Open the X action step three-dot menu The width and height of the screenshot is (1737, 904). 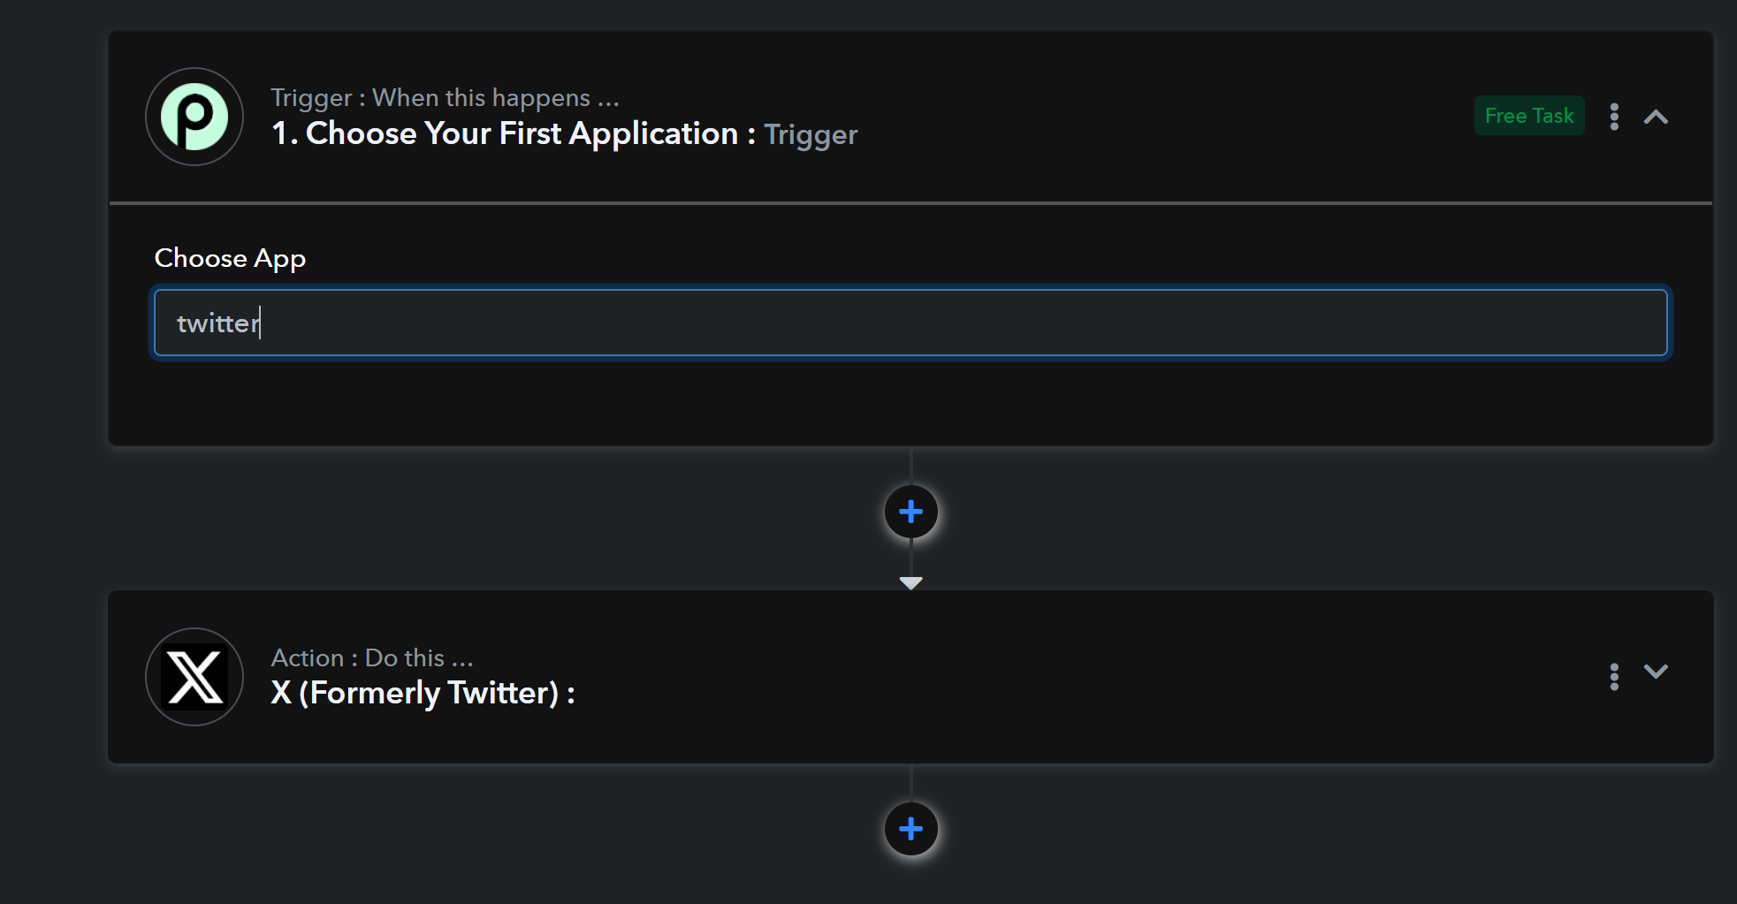tap(1614, 677)
